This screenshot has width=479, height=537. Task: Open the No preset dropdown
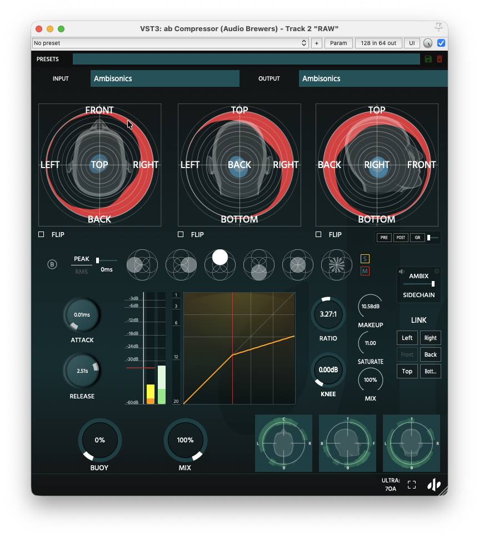point(170,43)
